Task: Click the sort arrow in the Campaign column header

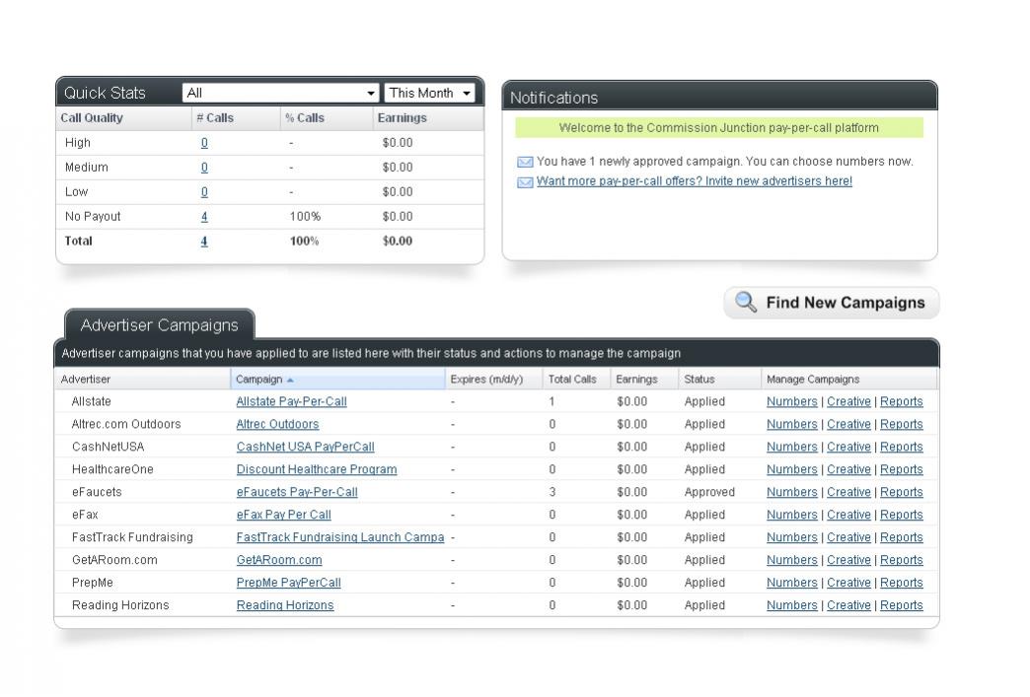Action: click(290, 380)
